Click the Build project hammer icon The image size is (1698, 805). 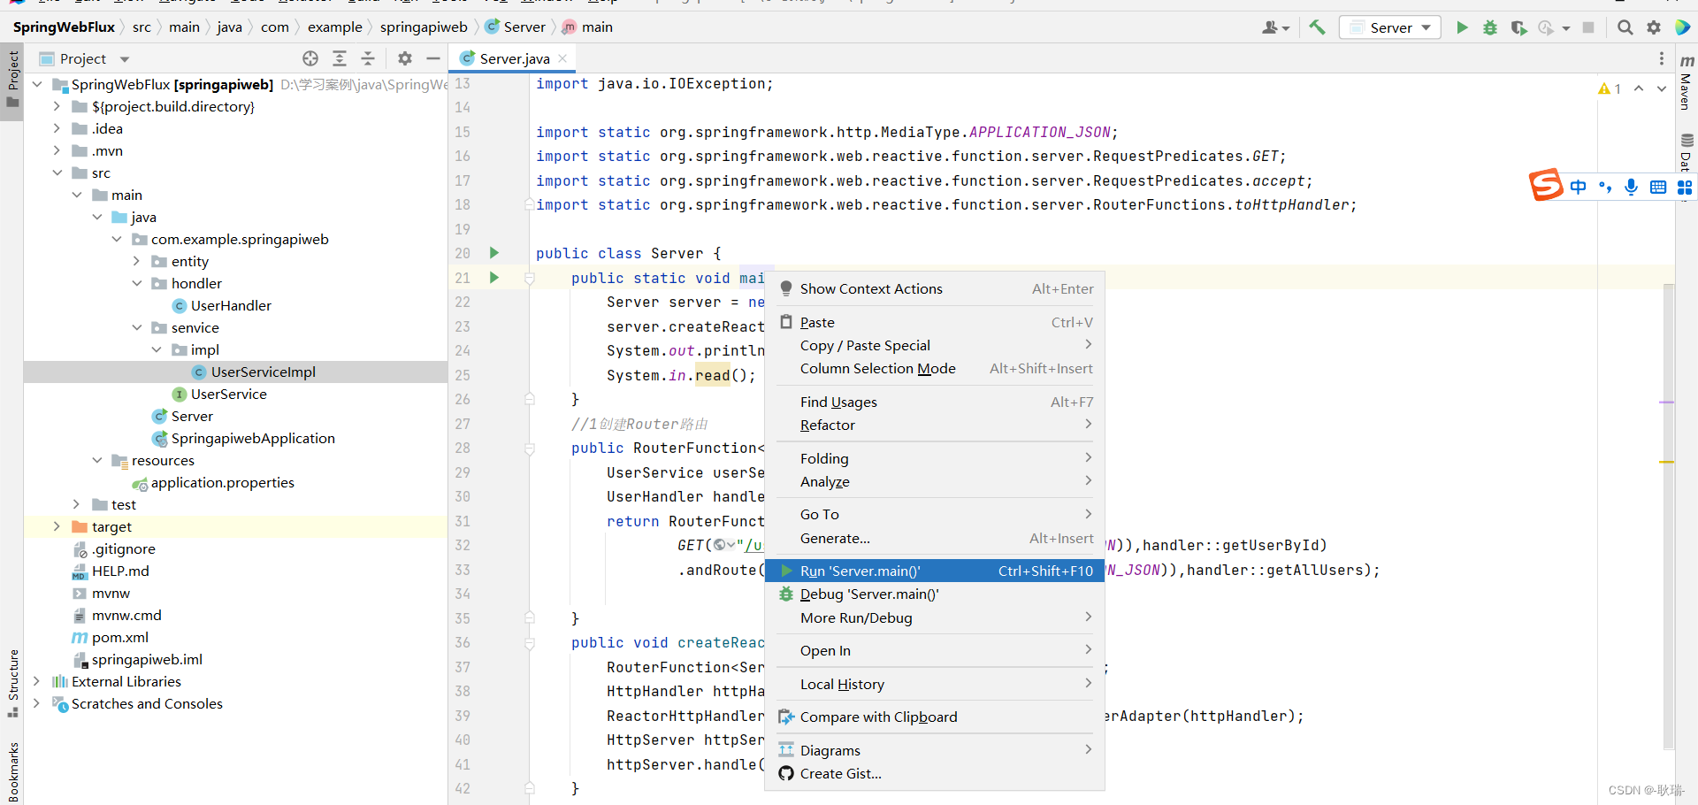click(x=1317, y=27)
